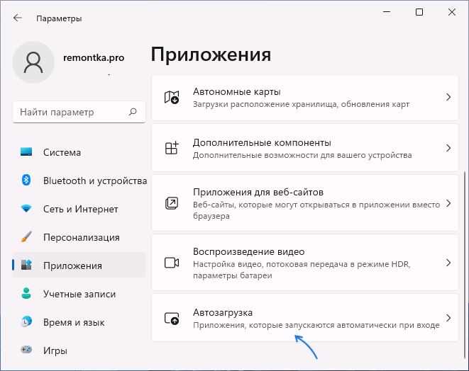Open Воспроизведение видео settings
469x371 pixels.
305,263
